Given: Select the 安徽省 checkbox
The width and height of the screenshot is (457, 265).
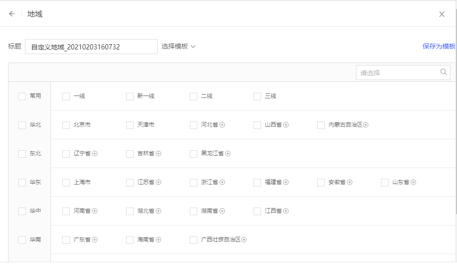Looking at the screenshot, I should click(x=321, y=183).
